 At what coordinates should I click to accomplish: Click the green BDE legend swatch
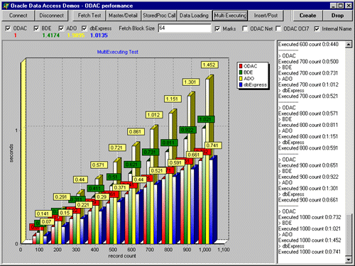(241, 72)
